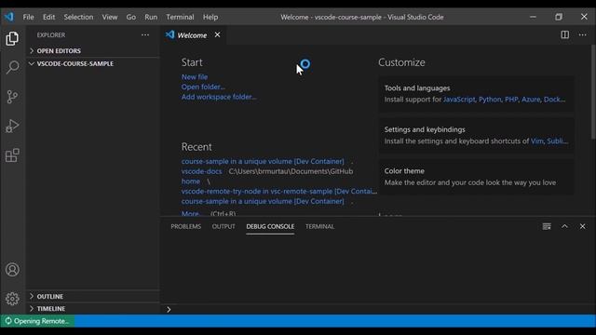The height and width of the screenshot is (335, 596).
Task: Click the debug console input field
Action: [x=380, y=309]
